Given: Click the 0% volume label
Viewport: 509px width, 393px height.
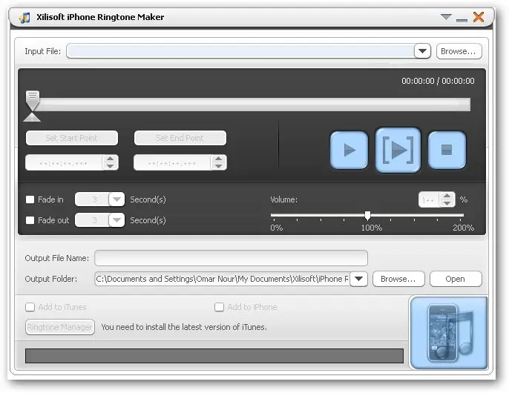Looking at the screenshot, I should (x=277, y=228).
